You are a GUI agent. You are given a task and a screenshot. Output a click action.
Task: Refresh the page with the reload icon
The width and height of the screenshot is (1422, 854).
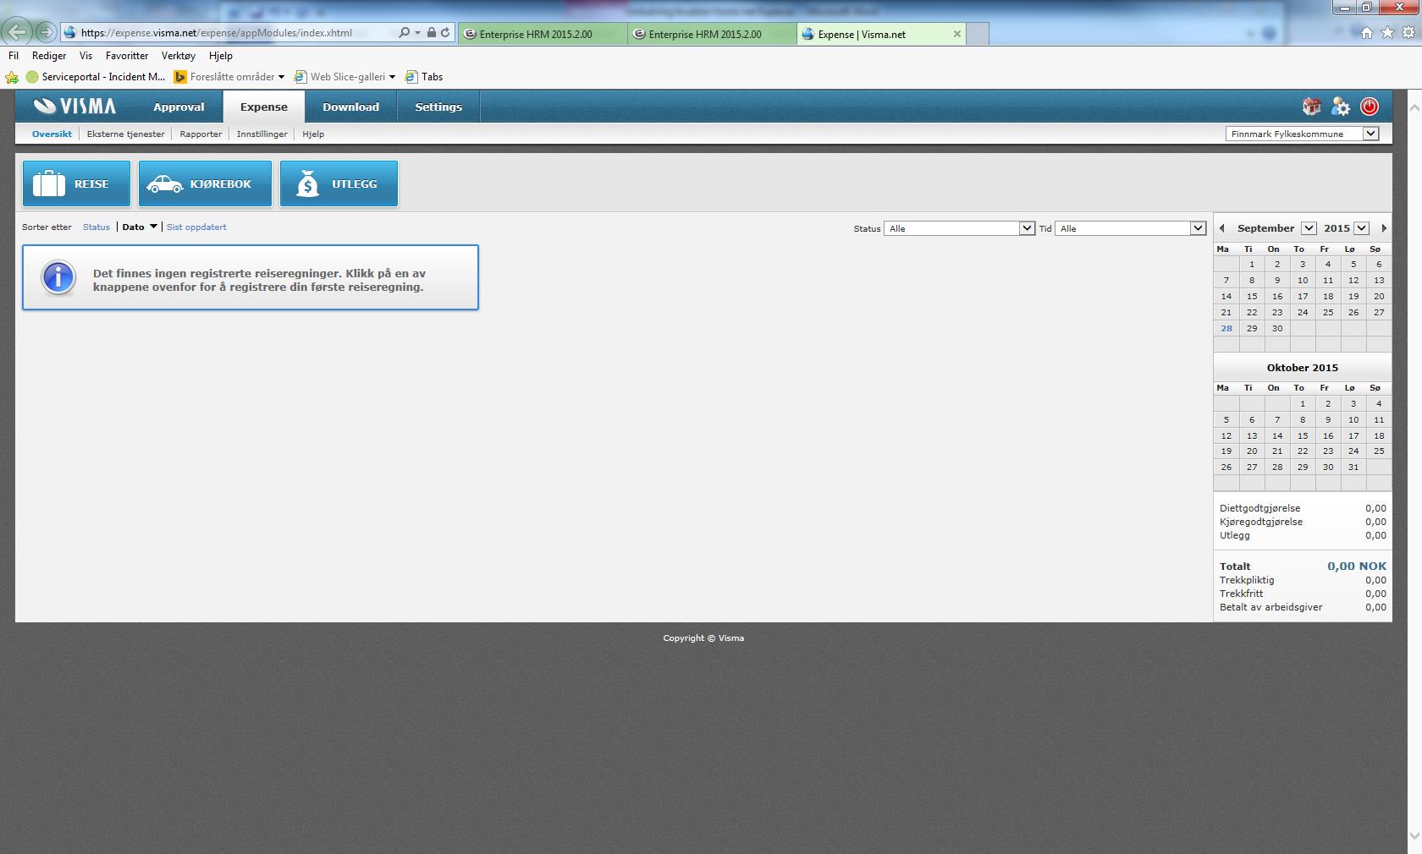point(445,32)
